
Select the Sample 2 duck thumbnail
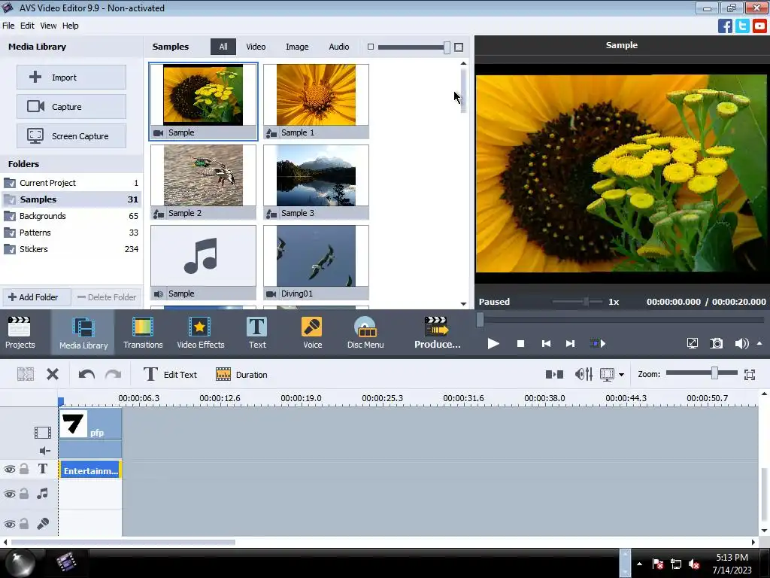pos(203,182)
